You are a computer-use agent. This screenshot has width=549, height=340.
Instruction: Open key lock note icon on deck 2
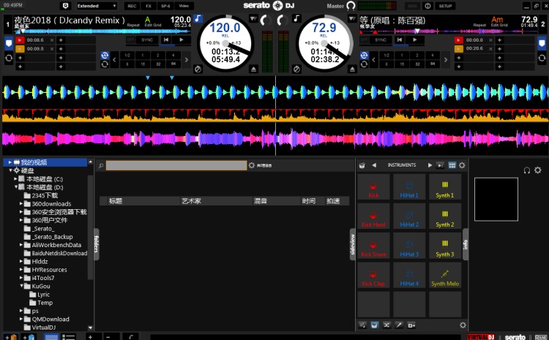(297, 18)
